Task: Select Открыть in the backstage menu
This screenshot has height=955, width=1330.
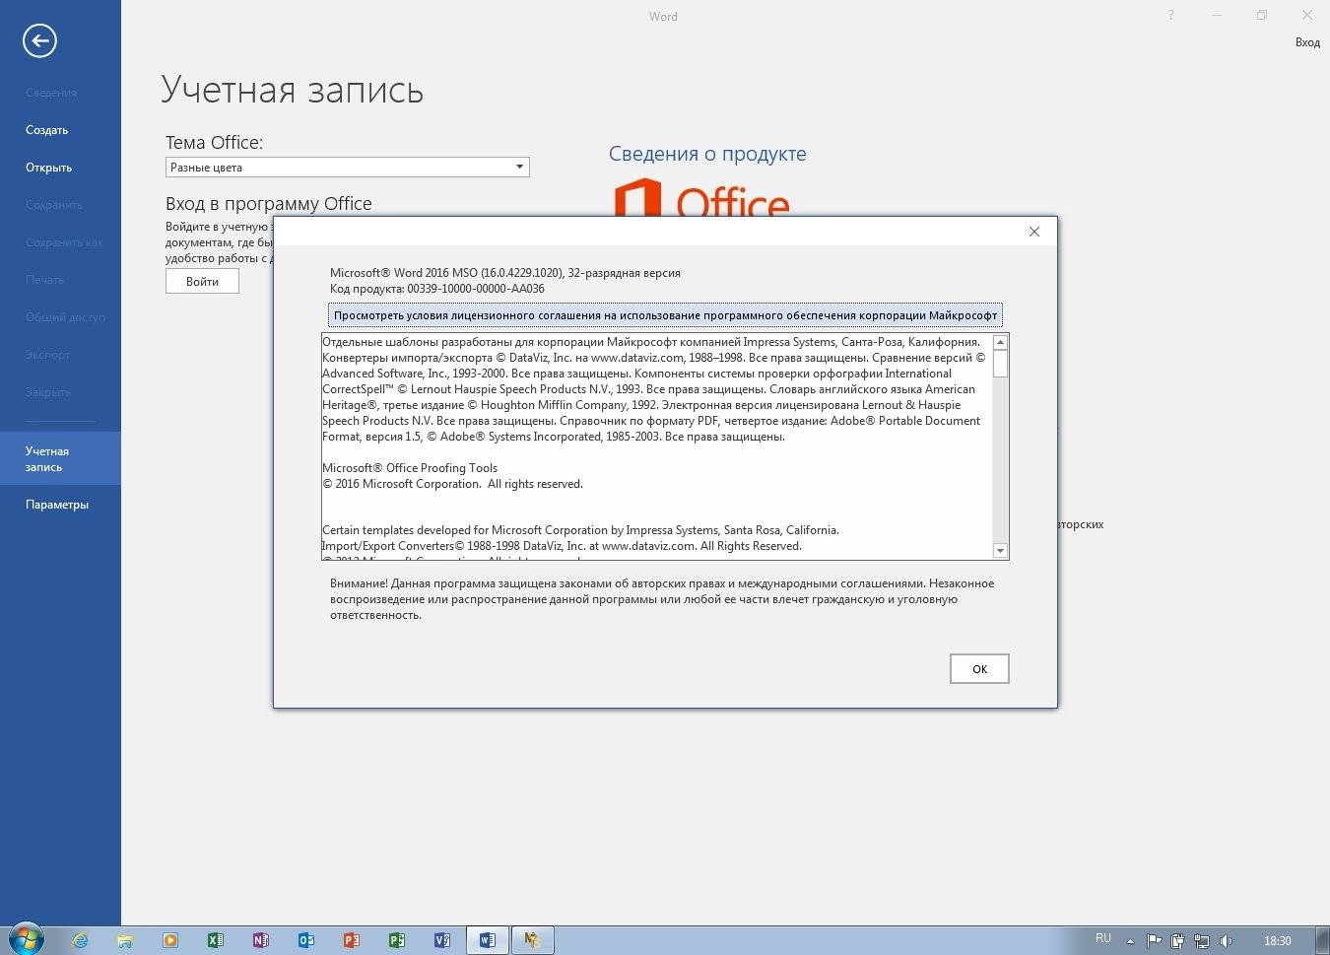Action: (48, 168)
